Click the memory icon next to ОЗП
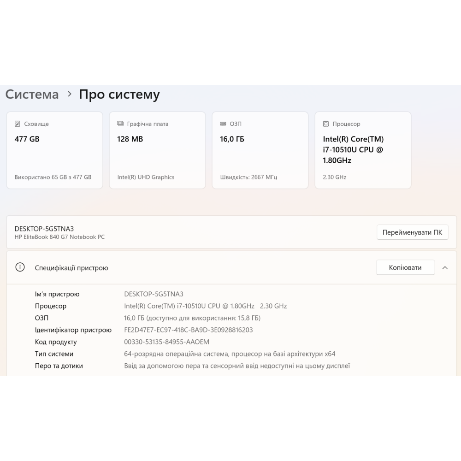Image resolution: width=461 pixels, height=461 pixels. coord(223,124)
